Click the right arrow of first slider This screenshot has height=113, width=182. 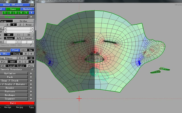[32, 28]
